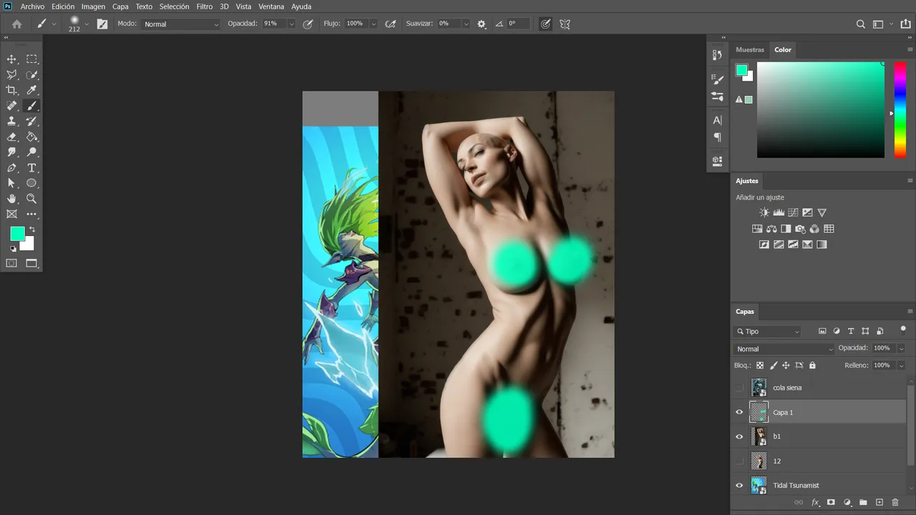The height and width of the screenshot is (515, 916).
Task: Open the Capa menu
Action: tap(120, 6)
